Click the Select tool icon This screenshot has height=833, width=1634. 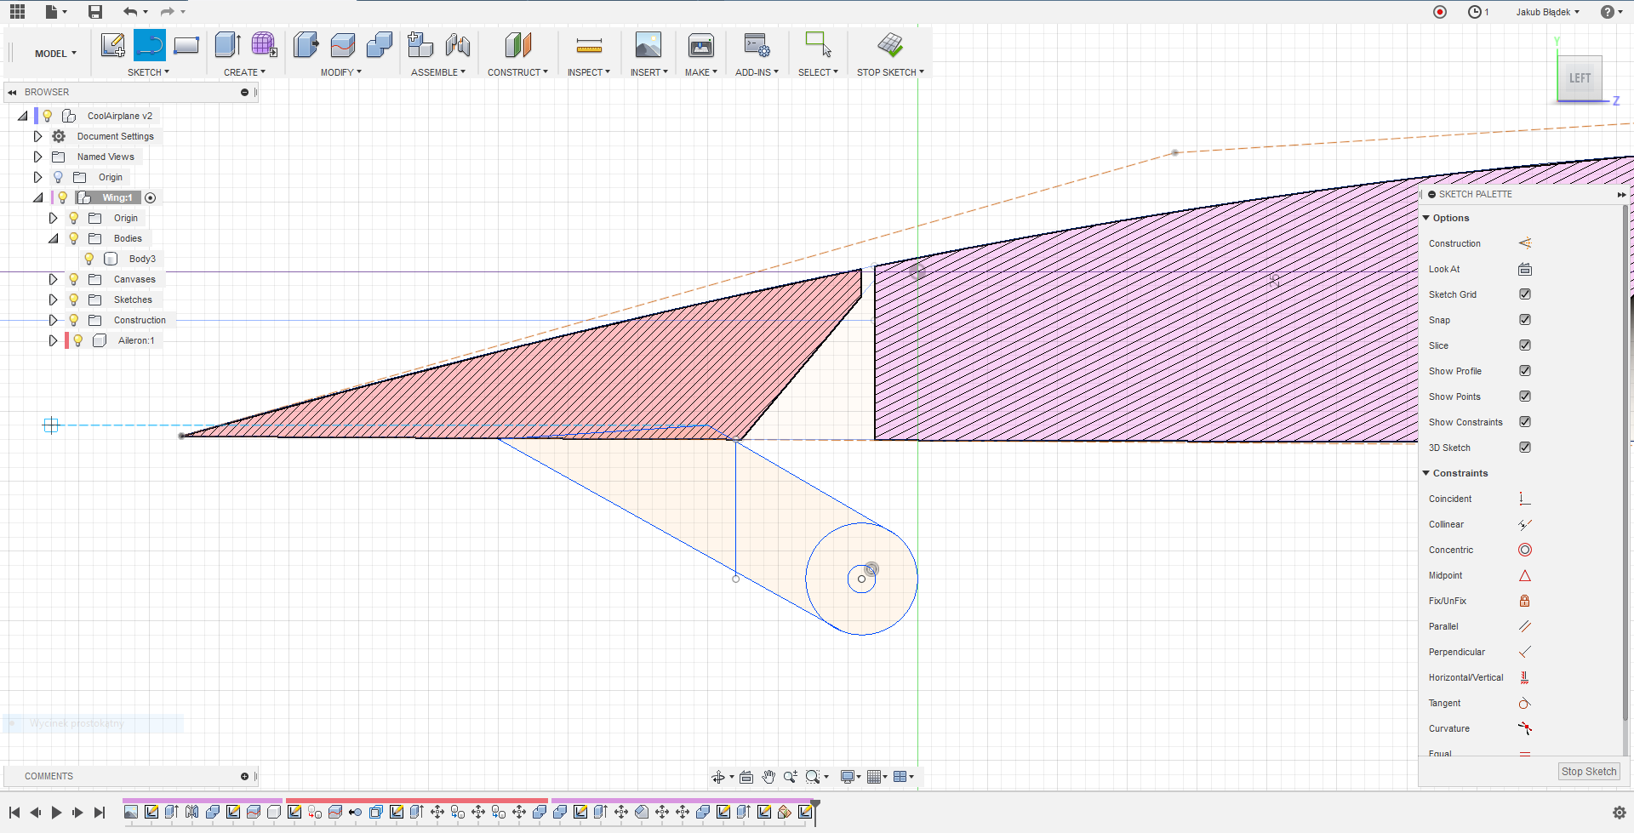point(818,45)
